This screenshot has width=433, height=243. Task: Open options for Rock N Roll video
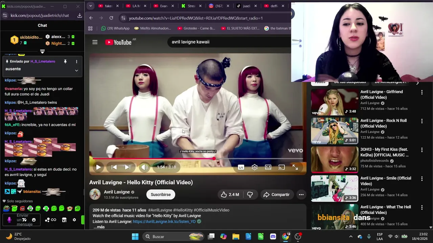[x=421, y=121]
